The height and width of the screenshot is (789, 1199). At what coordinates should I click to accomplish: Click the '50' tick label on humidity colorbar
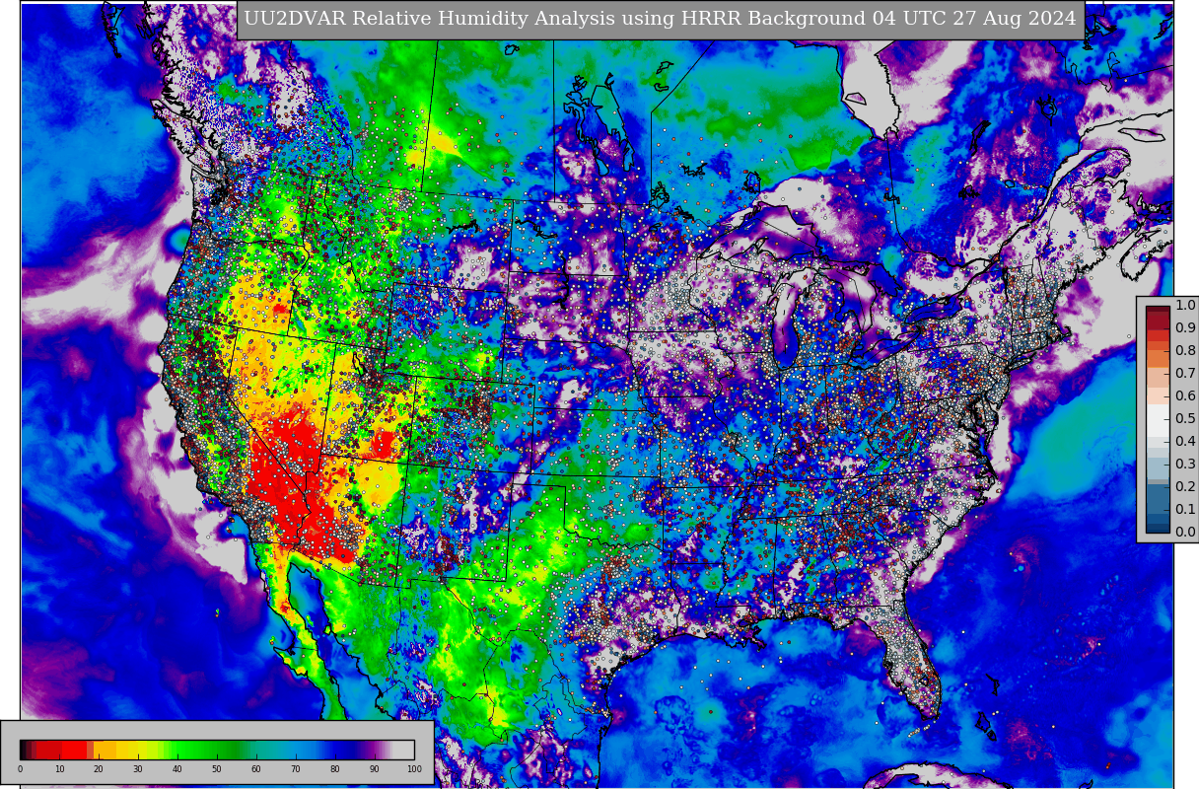click(217, 769)
